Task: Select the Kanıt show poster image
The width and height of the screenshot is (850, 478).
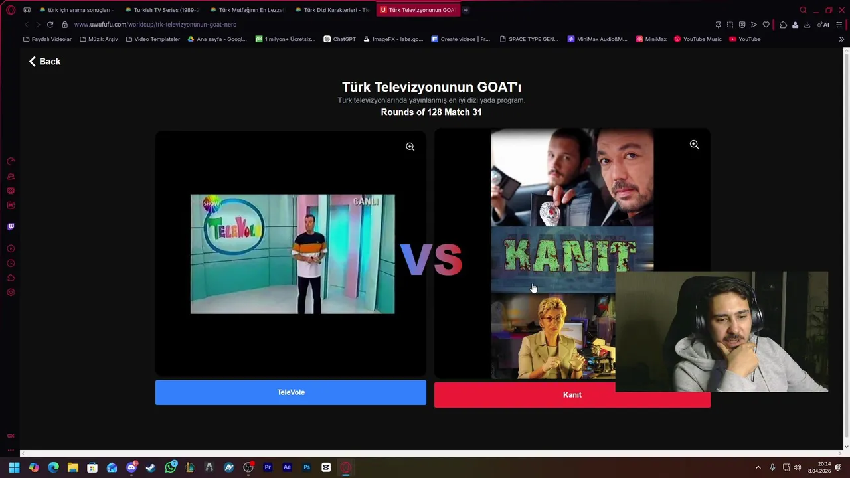Action: 572,254
